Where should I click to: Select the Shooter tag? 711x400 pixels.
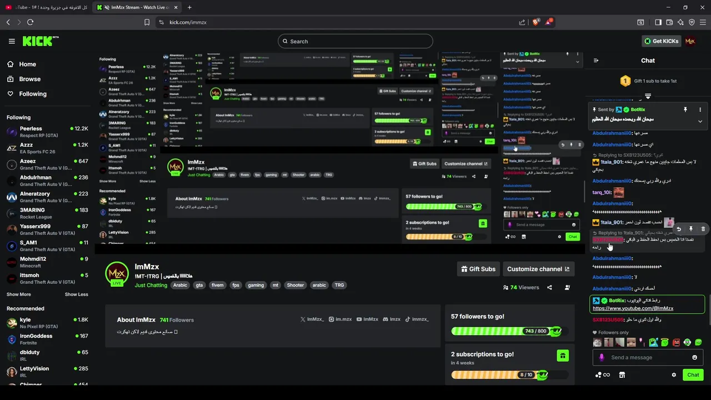296,285
